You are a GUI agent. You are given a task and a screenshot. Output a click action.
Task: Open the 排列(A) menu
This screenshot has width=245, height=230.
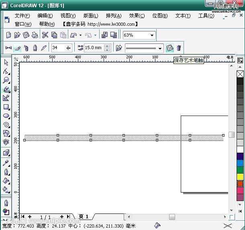click(114, 16)
